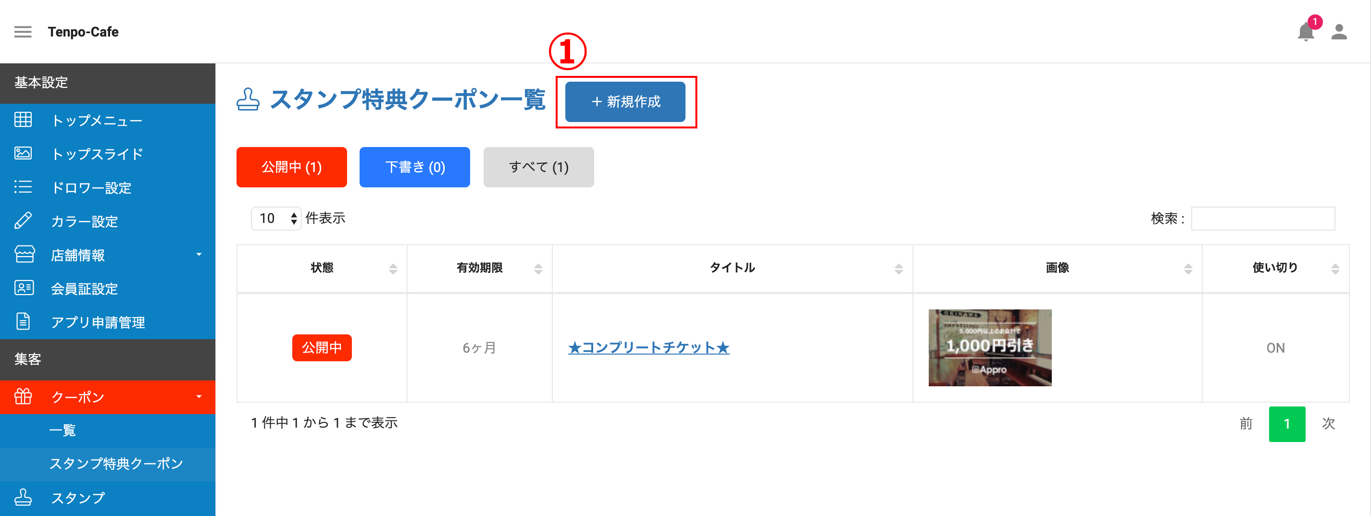Open notifications bell icon
The width and height of the screenshot is (1371, 516).
pyautogui.click(x=1306, y=32)
